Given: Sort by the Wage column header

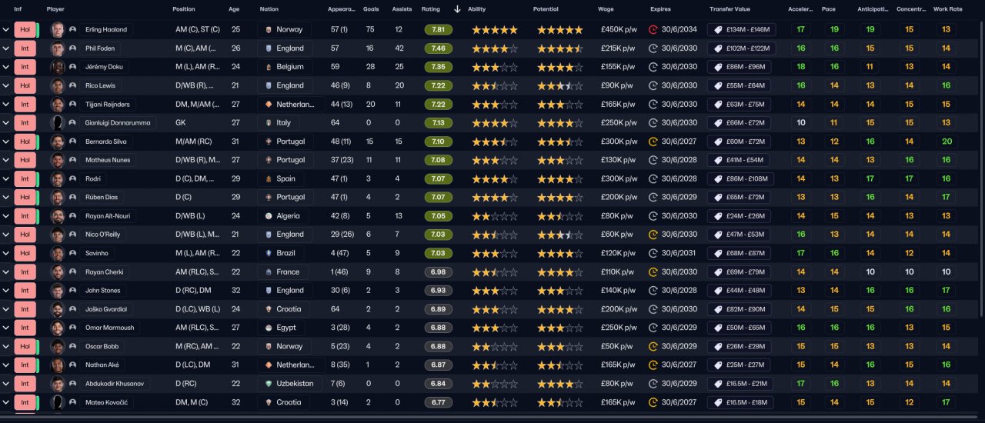Looking at the screenshot, I should pos(606,9).
